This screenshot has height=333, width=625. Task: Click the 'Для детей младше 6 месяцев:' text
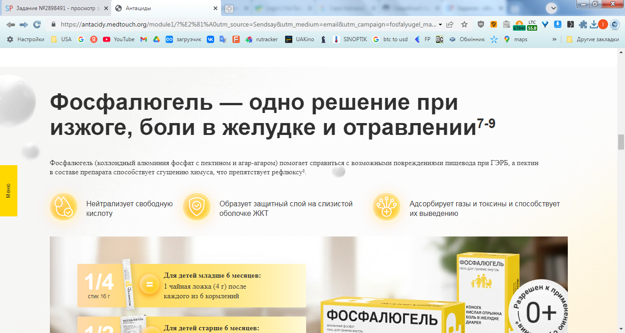[212, 276]
